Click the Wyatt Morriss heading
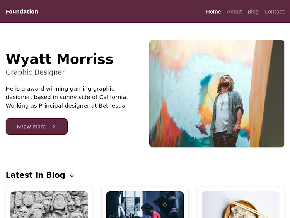 60,59
